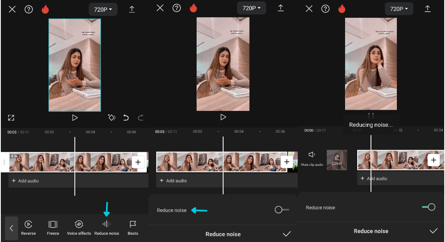Mute clip audio
445x242 pixels.
tap(311, 155)
